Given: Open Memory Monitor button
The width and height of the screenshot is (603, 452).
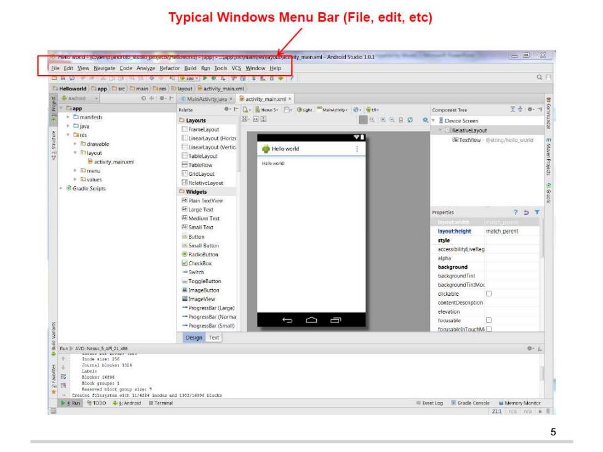Looking at the screenshot, I should point(519,403).
